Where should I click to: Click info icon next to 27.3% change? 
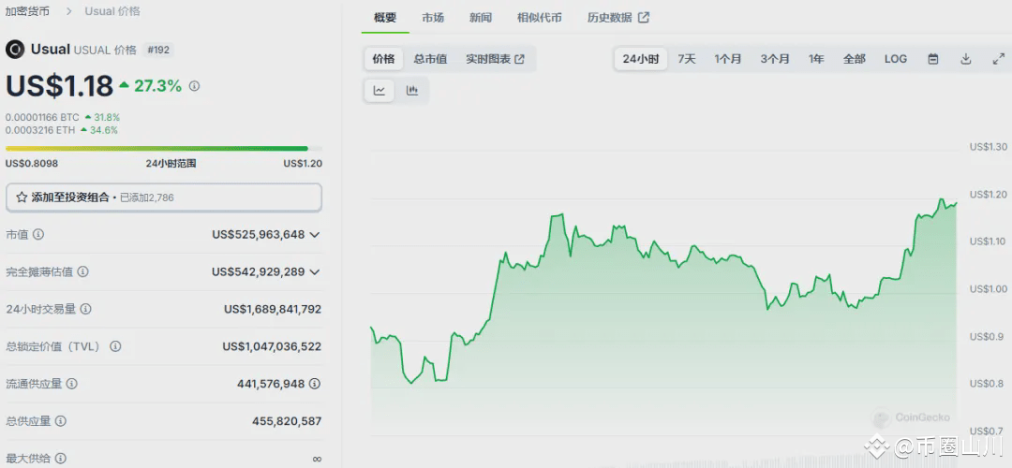pyautogui.click(x=194, y=86)
